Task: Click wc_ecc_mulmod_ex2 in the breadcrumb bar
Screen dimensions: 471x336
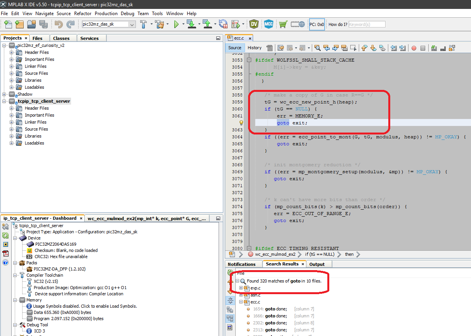Action: [275, 254]
